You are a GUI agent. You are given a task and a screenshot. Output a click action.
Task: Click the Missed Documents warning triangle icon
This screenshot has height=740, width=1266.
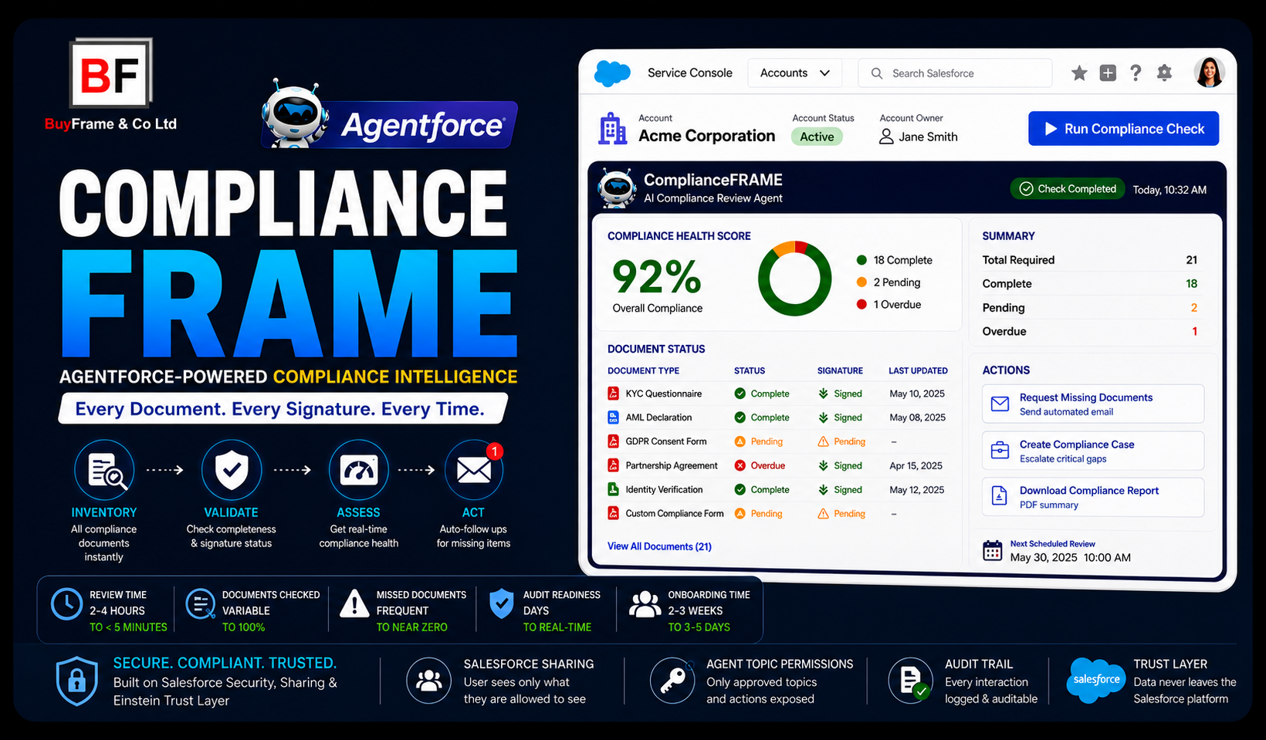pyautogui.click(x=354, y=603)
